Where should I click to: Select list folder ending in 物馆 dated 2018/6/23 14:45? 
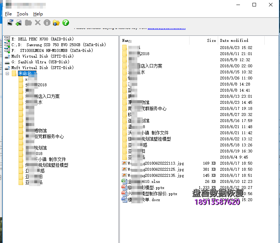[139, 102]
